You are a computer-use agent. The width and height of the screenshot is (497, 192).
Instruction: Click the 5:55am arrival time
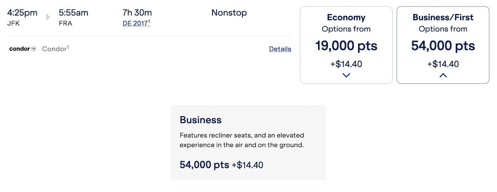[x=73, y=13]
